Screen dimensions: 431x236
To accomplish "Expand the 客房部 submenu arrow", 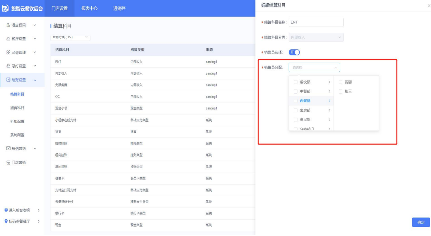I will (x=329, y=110).
